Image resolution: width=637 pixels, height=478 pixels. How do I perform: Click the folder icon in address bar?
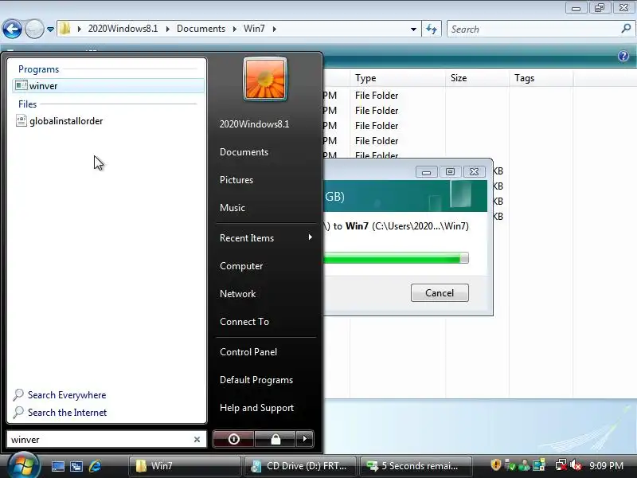pos(65,29)
